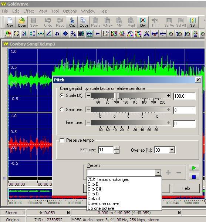This screenshot has height=222, width=206.
Task: Click the P.New paste-new icon
Action: pyautogui.click(x=108, y=22)
